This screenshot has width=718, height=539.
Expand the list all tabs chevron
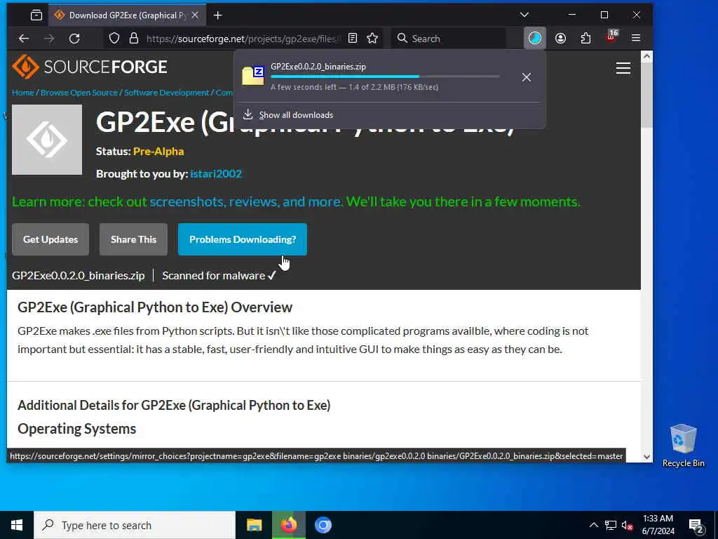click(524, 15)
